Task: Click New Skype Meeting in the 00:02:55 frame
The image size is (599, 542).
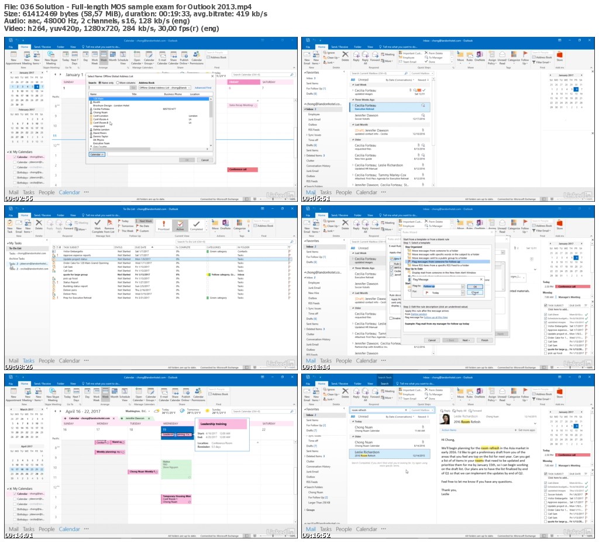Action: click(x=51, y=58)
